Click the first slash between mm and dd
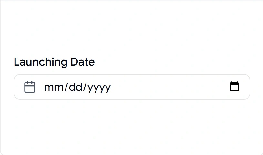 point(66,87)
